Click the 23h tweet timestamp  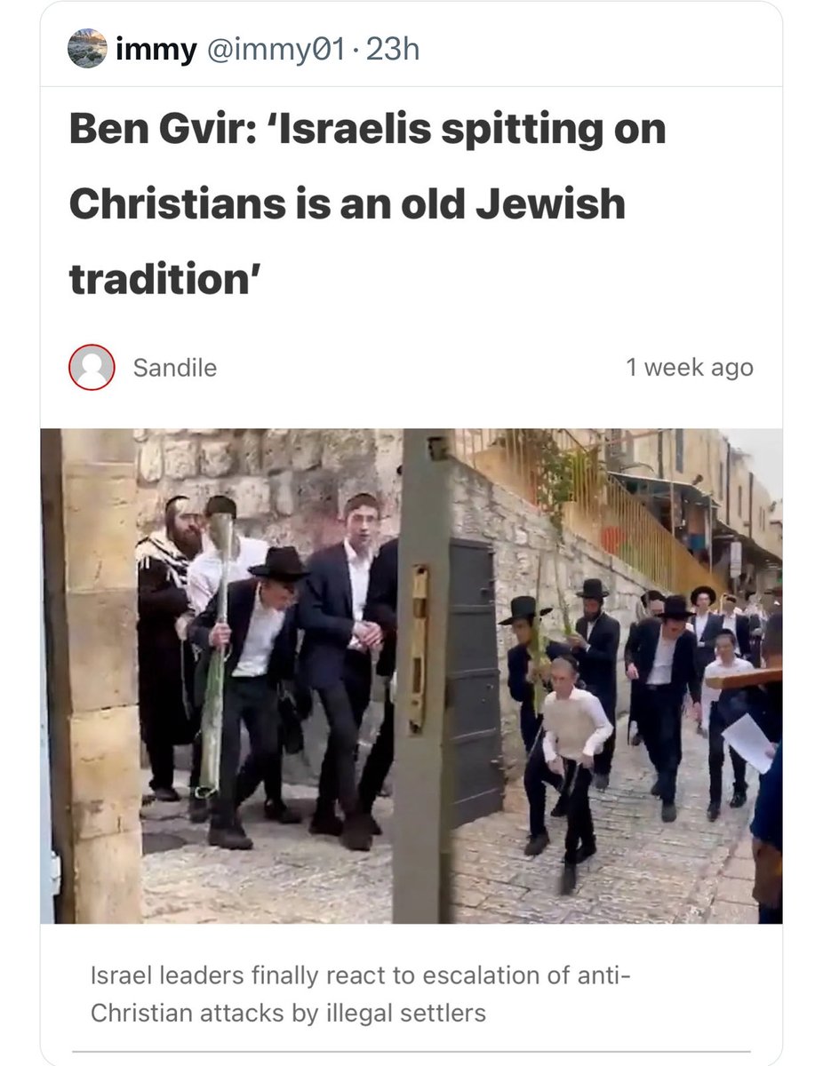point(392,50)
